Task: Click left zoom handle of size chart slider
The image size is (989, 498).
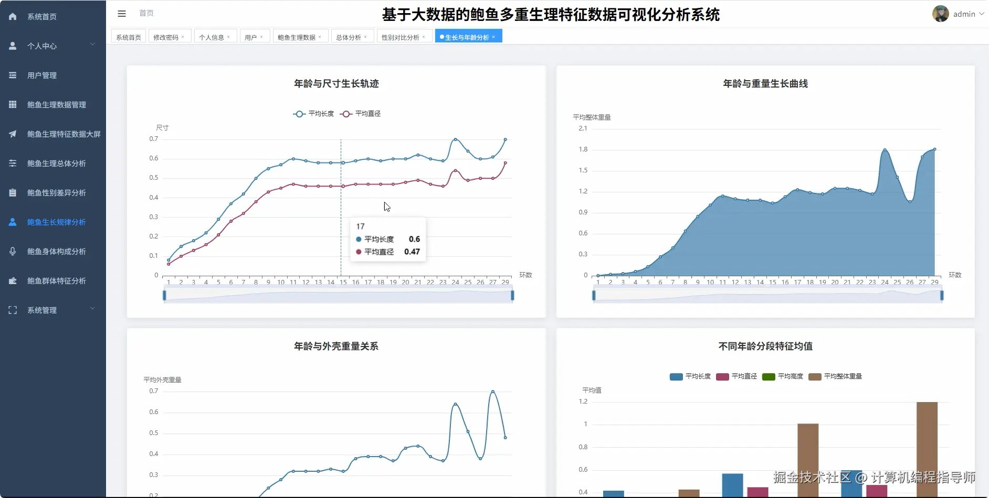Action: pos(165,296)
